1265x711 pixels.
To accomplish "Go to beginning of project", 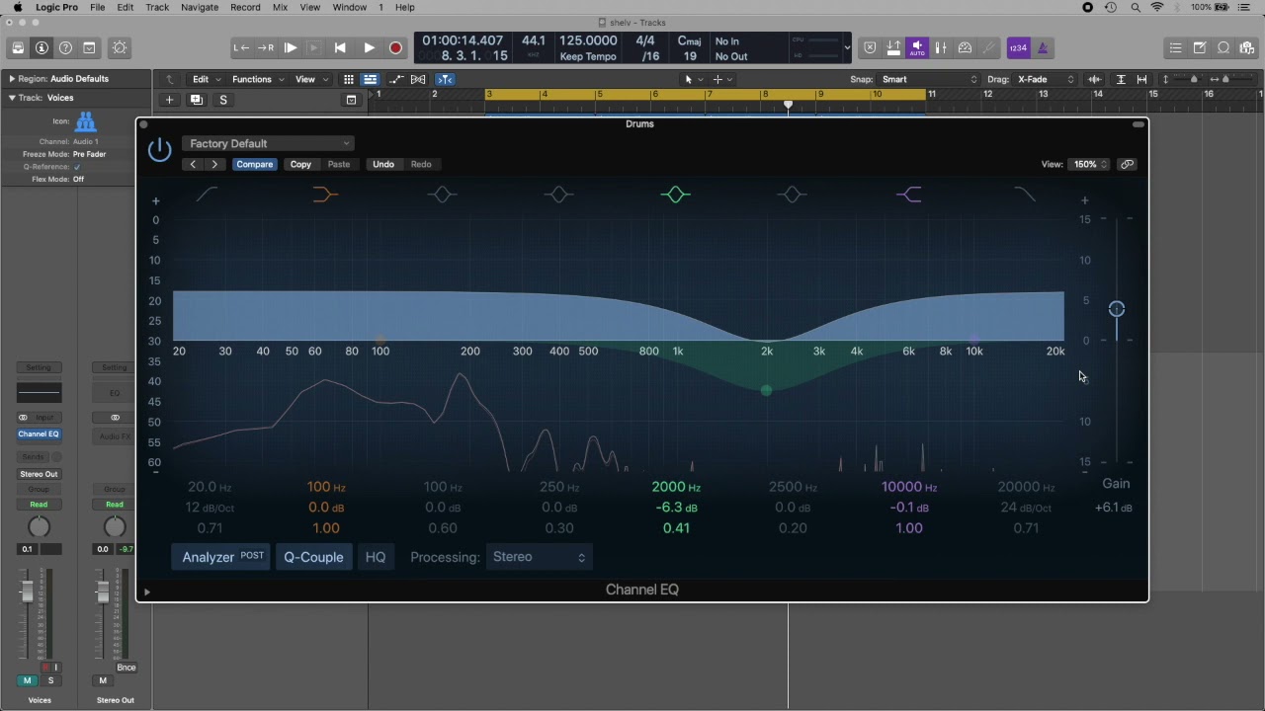I will click(x=340, y=47).
